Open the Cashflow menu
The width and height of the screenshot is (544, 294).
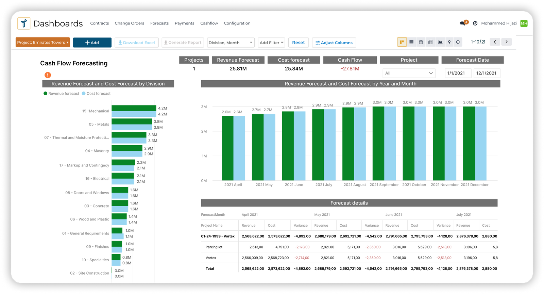click(209, 23)
